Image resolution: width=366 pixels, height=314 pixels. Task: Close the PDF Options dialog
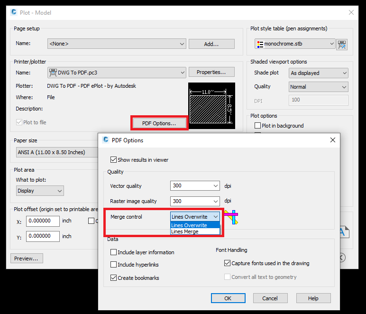(x=333, y=140)
